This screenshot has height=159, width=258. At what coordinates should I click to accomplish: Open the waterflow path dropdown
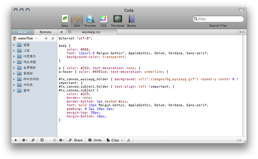pyautogui.click(x=36, y=38)
